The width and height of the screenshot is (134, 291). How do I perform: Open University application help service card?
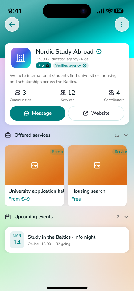point(34,176)
